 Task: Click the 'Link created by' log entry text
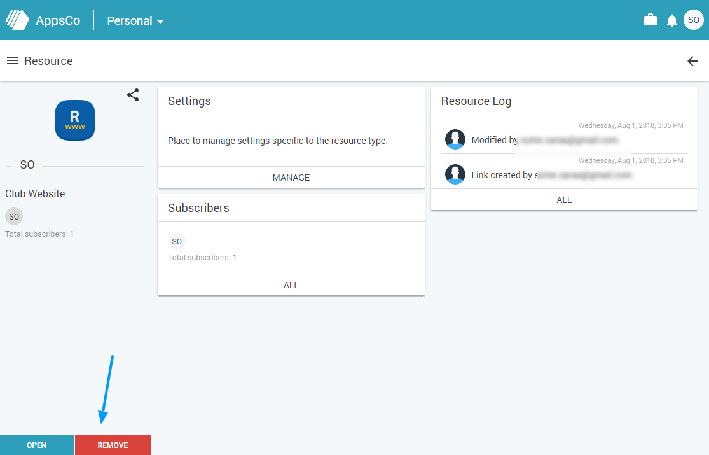[552, 175]
